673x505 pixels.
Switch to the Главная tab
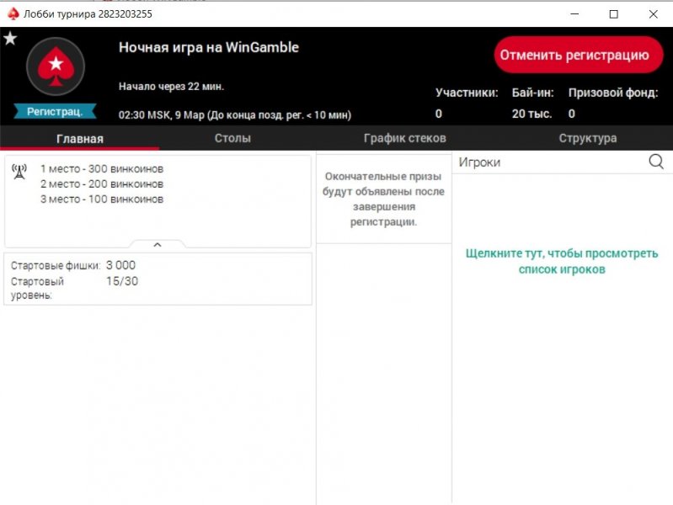[x=79, y=139]
